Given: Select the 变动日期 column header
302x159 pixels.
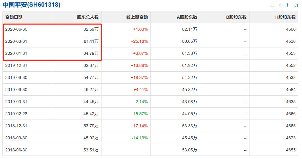Looking at the screenshot, I should [14, 17].
